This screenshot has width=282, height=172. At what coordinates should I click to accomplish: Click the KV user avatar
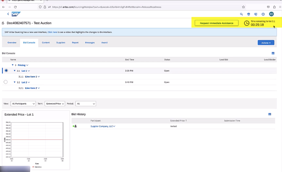tap(271, 14)
